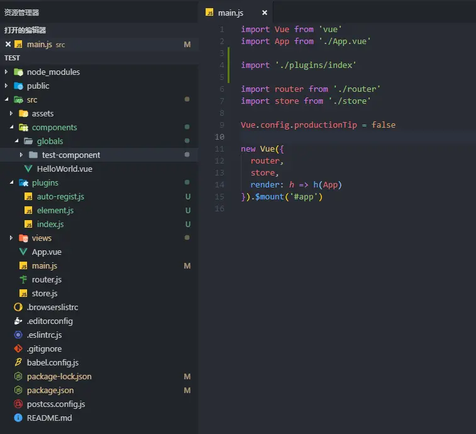Expand the views folder arrow
Viewport: 476px width, 434px height.
click(12, 238)
